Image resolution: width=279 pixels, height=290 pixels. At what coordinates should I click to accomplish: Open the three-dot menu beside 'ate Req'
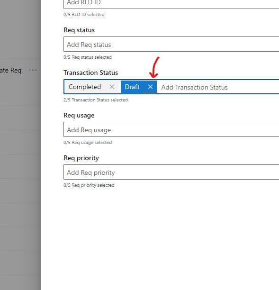[33, 70]
